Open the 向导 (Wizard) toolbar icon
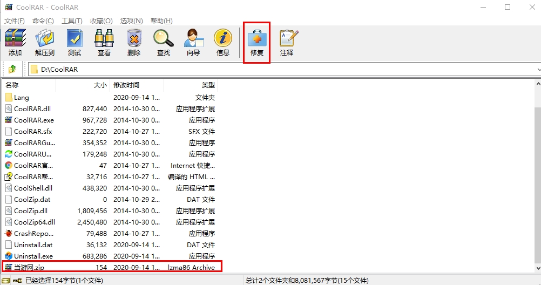This screenshot has width=541, height=285. coord(193,38)
